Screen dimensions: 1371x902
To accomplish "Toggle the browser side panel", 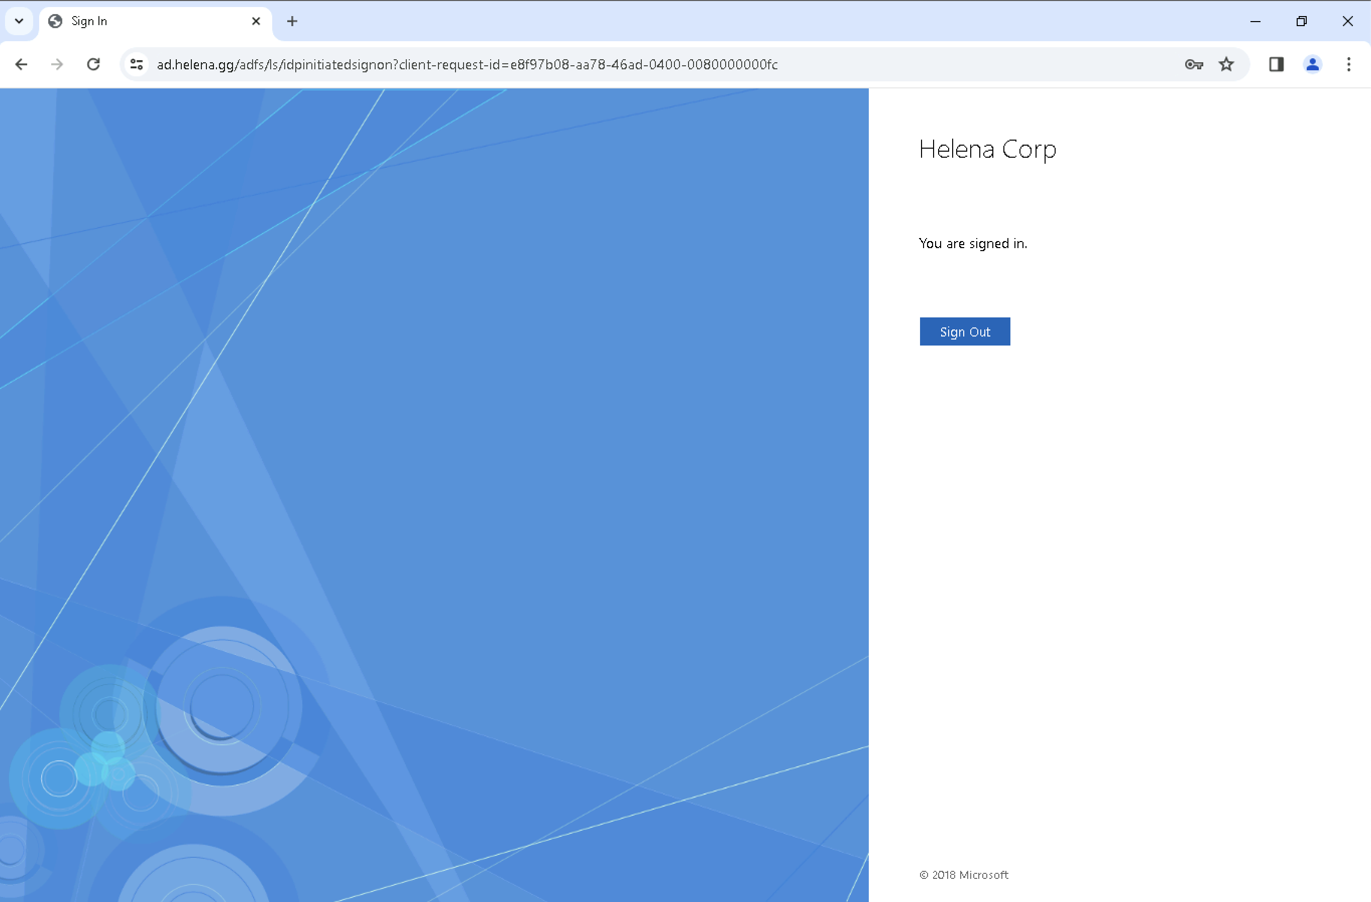I will coord(1276,64).
